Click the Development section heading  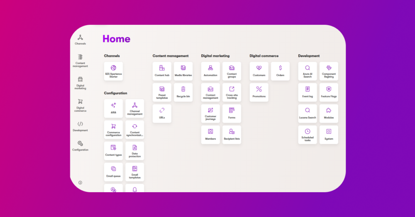[309, 56]
